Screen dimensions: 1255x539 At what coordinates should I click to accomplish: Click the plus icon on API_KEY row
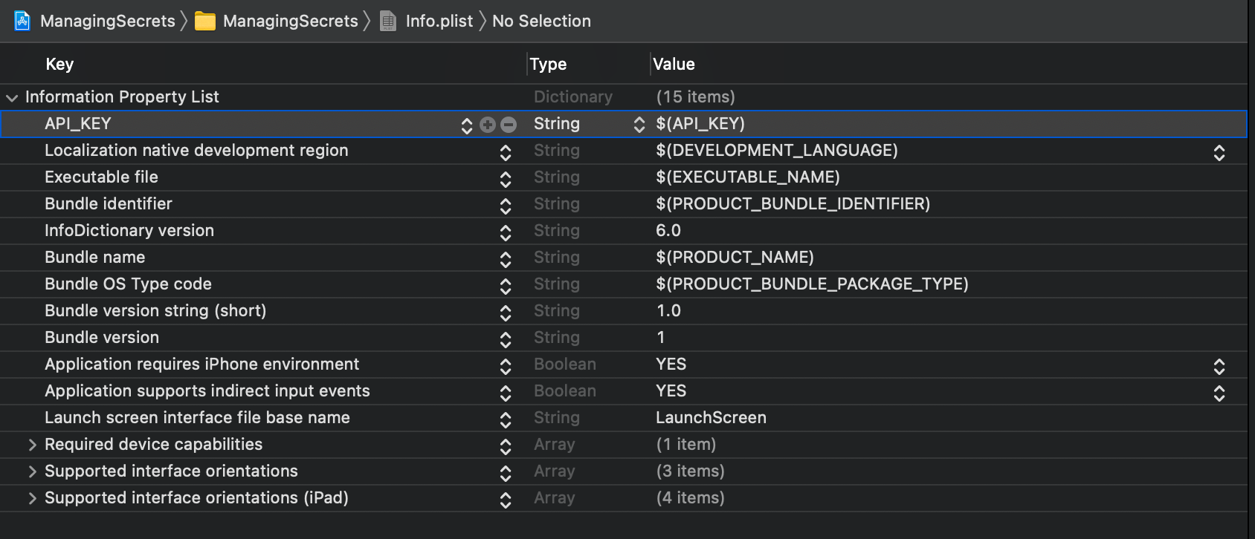coord(488,125)
